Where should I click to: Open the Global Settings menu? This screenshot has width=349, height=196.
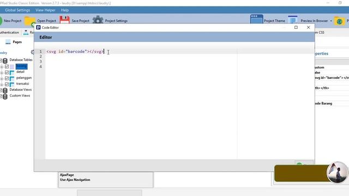point(17,10)
